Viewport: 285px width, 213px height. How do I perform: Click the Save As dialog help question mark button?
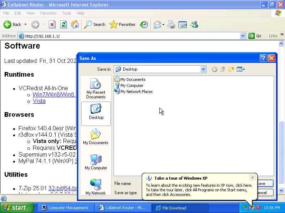[x=263, y=58]
